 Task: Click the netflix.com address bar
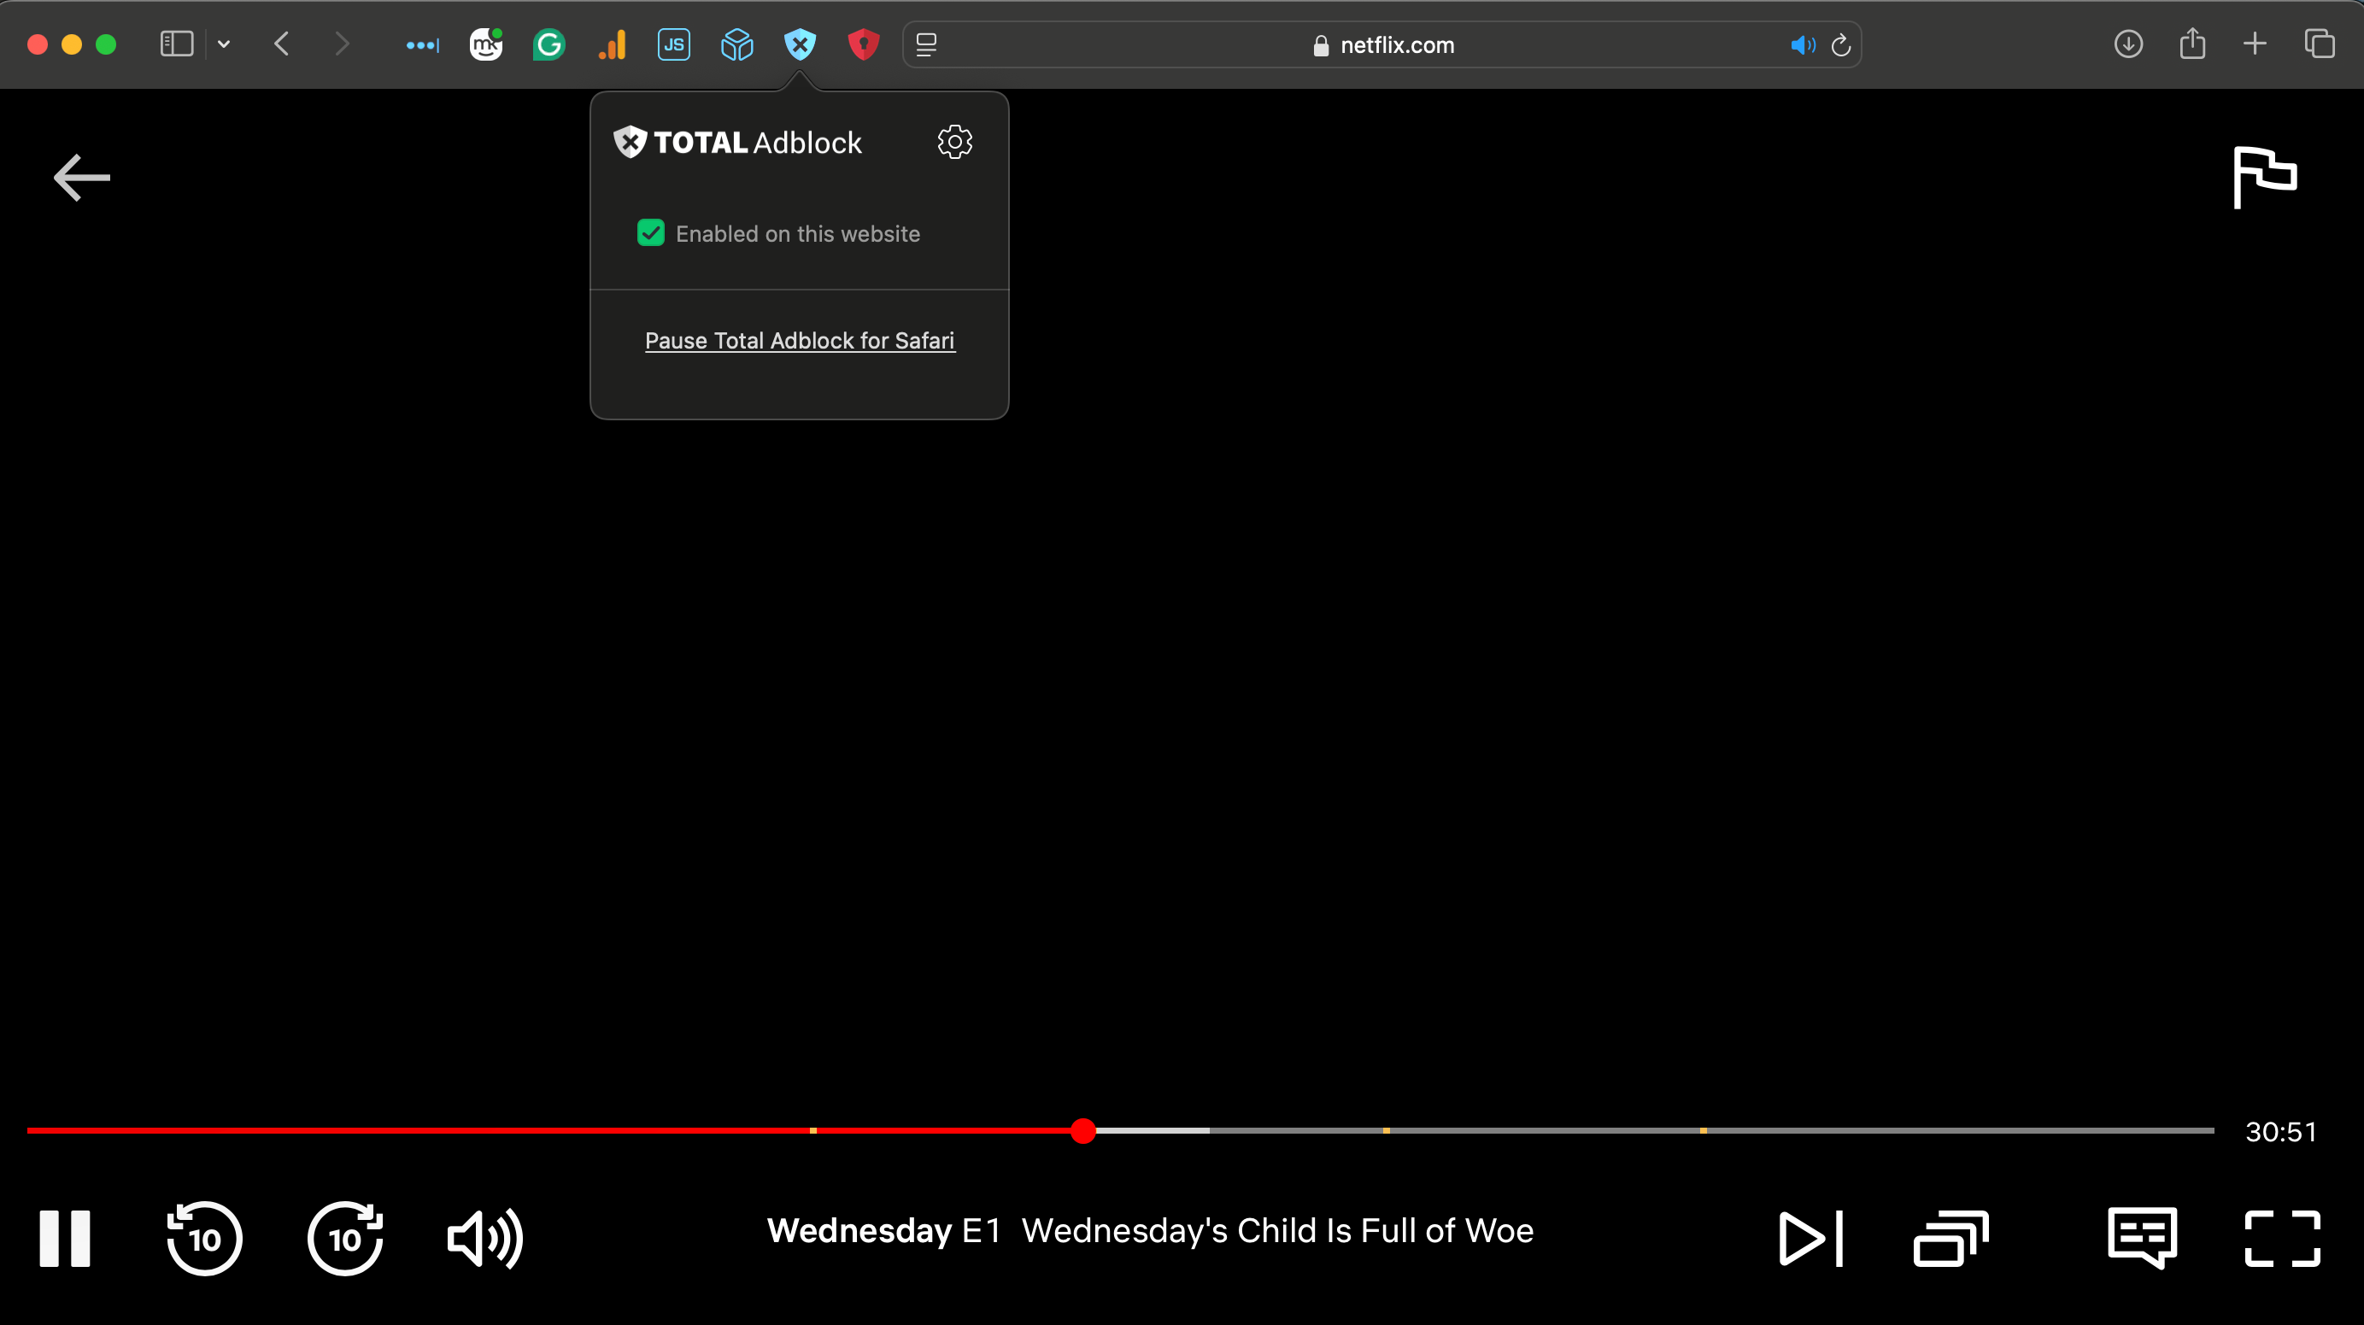pyautogui.click(x=1383, y=45)
